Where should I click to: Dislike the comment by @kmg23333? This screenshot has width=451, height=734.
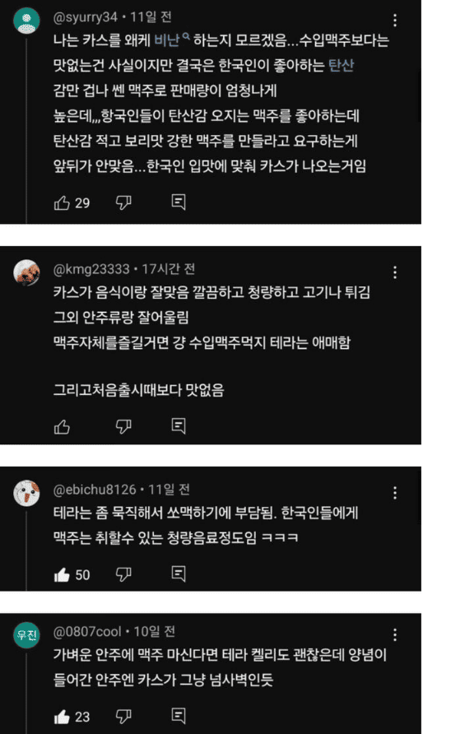coord(123,426)
